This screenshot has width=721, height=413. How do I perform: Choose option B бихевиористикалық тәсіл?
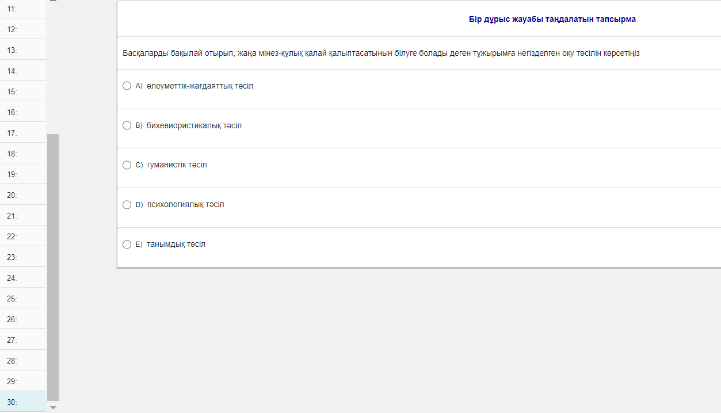tap(127, 125)
